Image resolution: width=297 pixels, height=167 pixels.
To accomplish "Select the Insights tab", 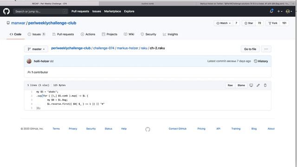I will click(x=170, y=34).
